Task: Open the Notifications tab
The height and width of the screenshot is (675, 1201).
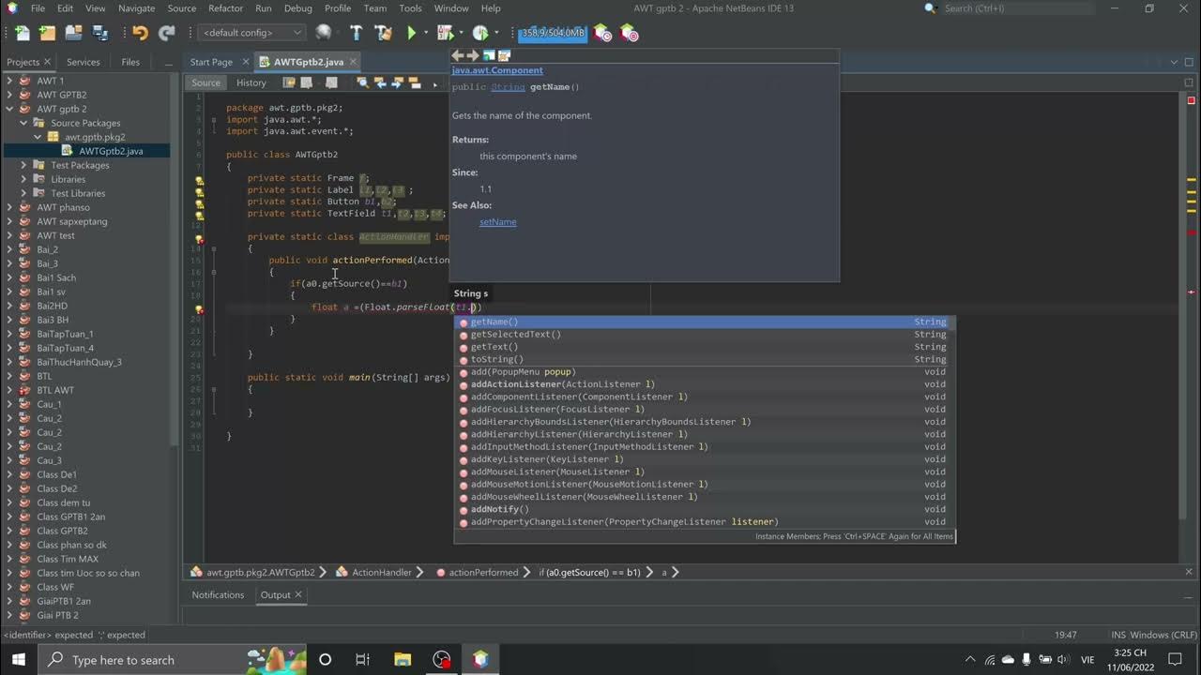Action: point(218,594)
